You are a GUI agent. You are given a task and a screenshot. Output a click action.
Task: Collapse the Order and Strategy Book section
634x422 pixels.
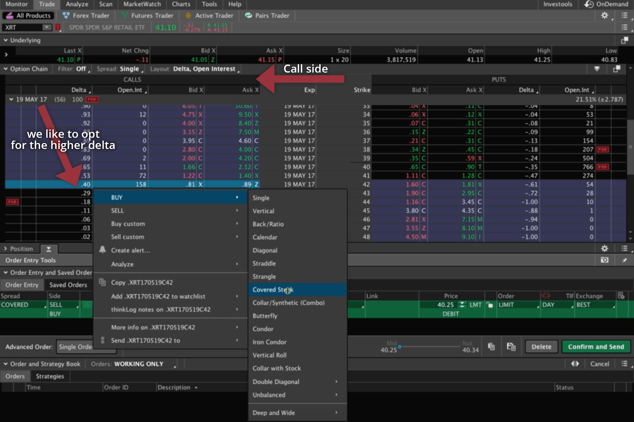pos(6,364)
